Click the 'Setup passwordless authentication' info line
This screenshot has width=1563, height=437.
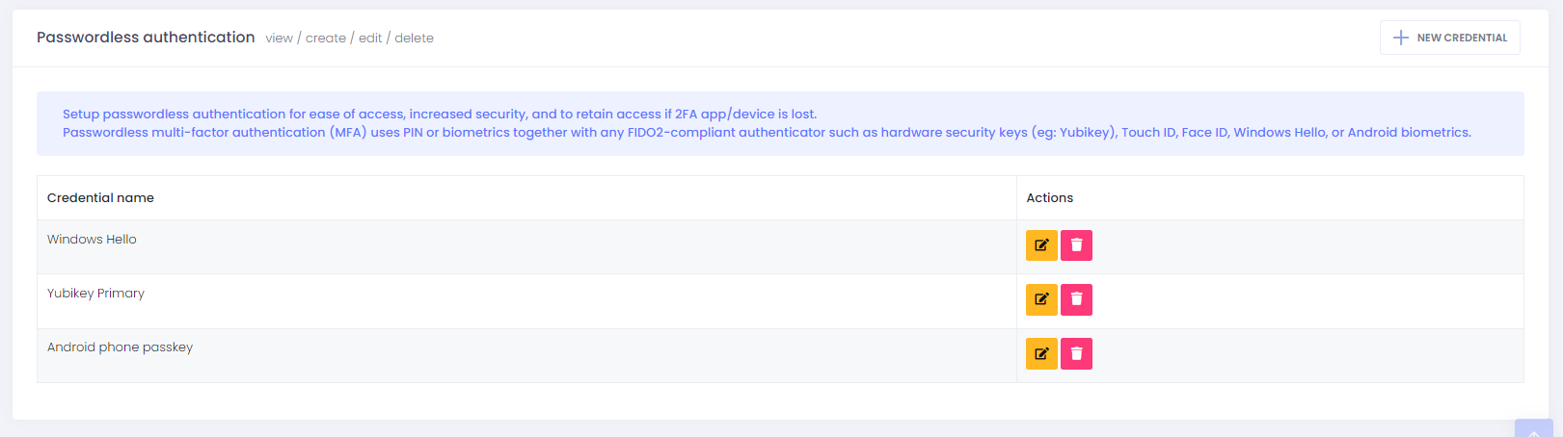click(x=439, y=115)
